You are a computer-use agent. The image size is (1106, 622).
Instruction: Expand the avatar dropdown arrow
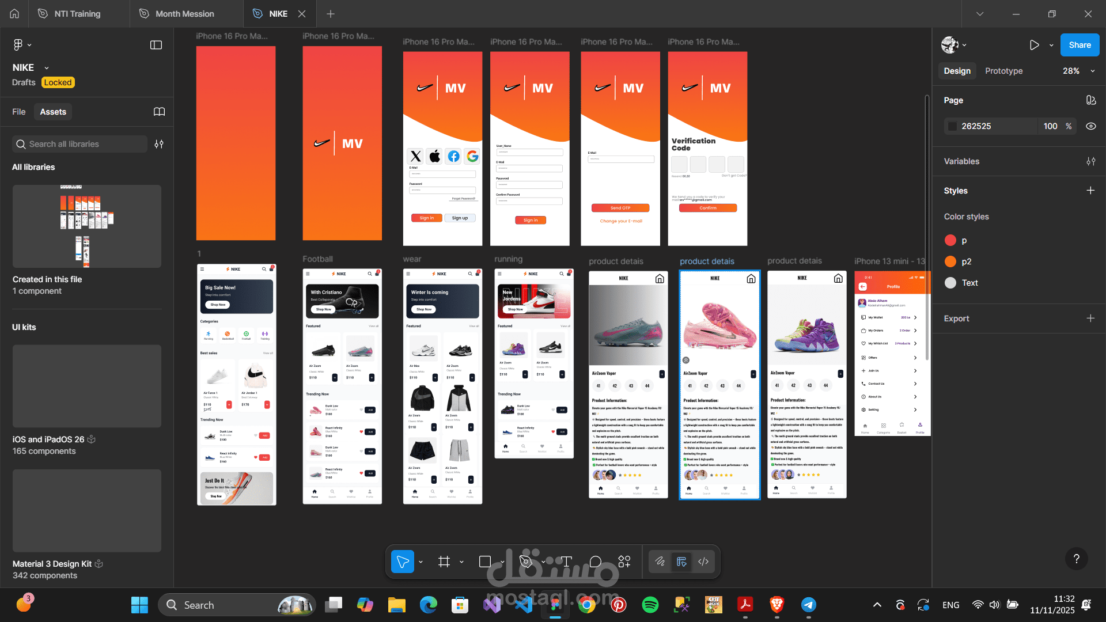(964, 45)
